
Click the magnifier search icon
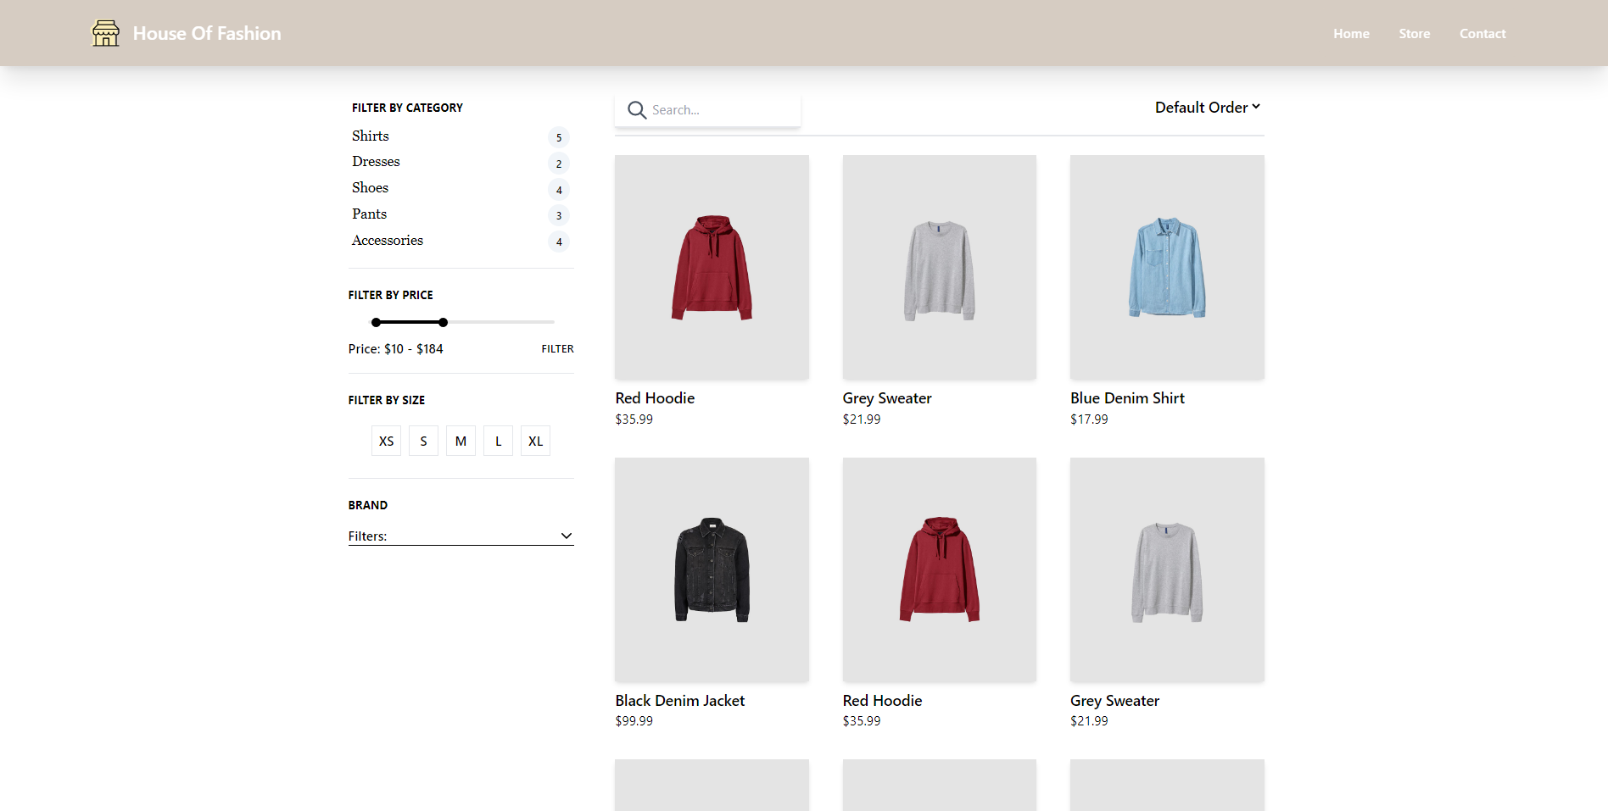point(637,110)
